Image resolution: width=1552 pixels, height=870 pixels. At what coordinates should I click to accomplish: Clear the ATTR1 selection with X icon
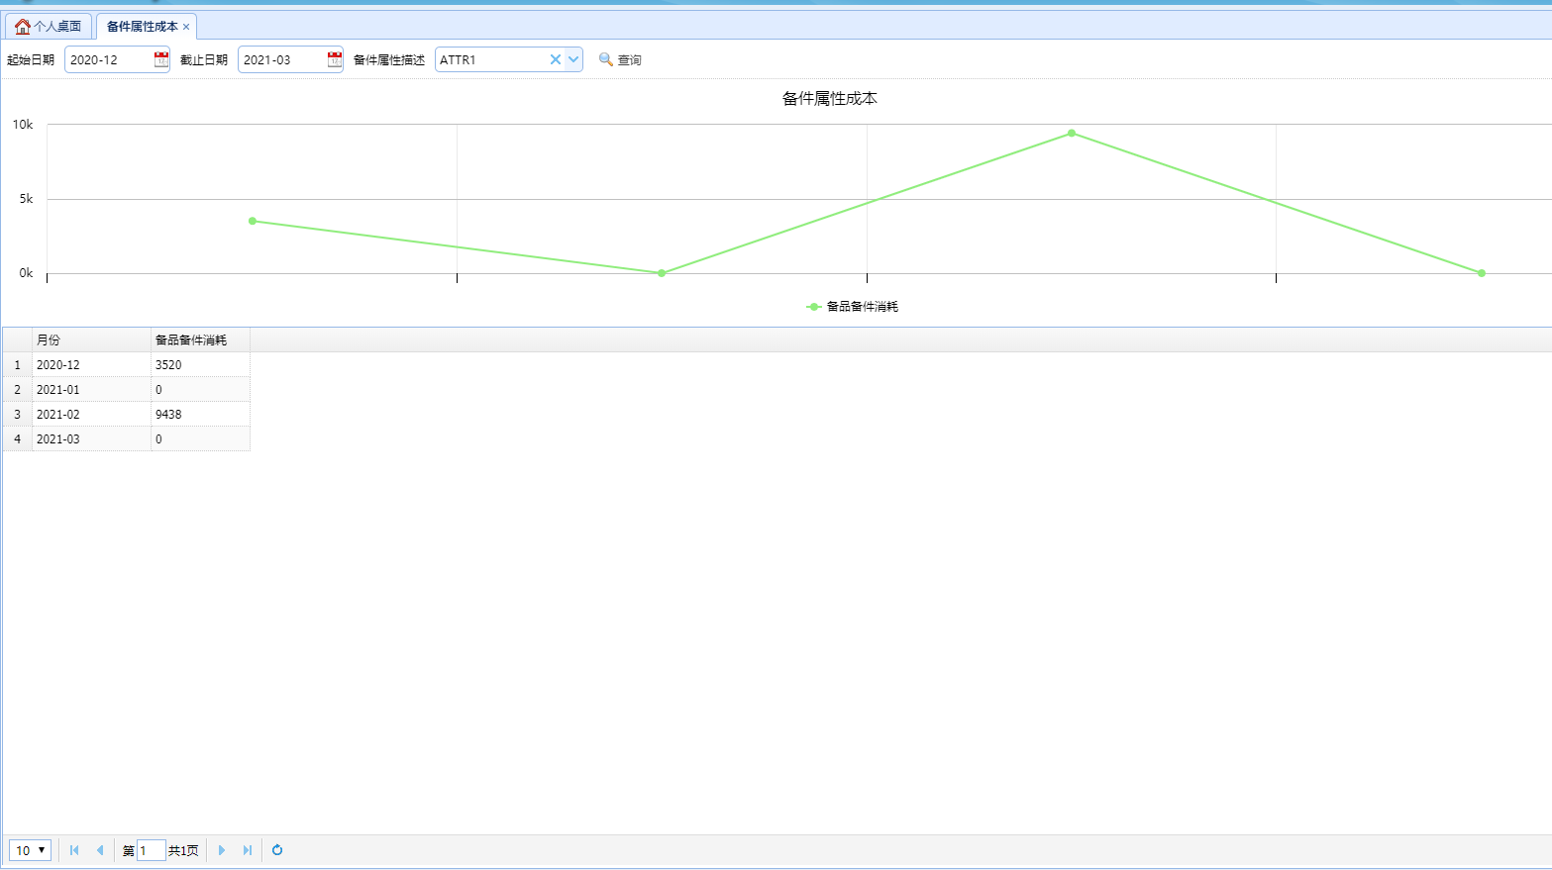coord(556,59)
